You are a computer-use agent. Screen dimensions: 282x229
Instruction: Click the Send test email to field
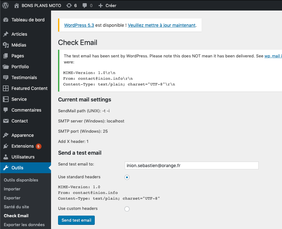coord(191,165)
